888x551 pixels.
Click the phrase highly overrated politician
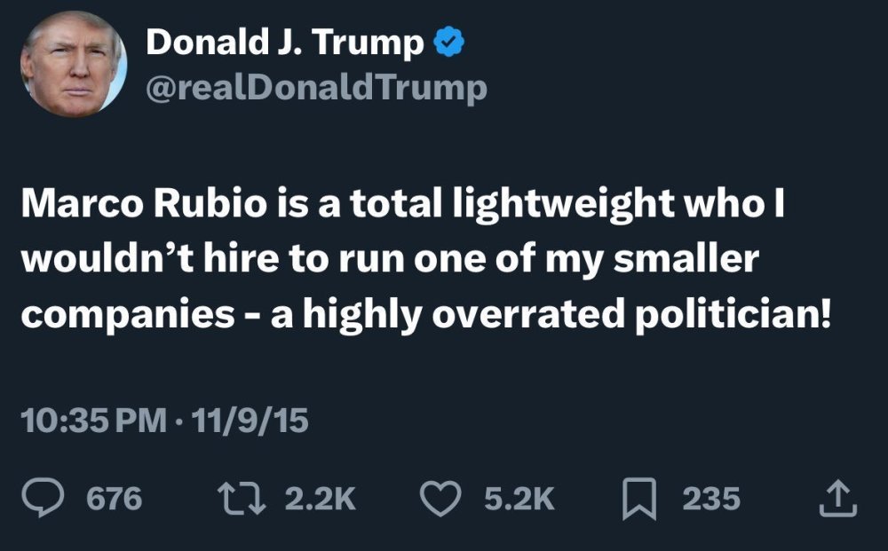(568, 317)
